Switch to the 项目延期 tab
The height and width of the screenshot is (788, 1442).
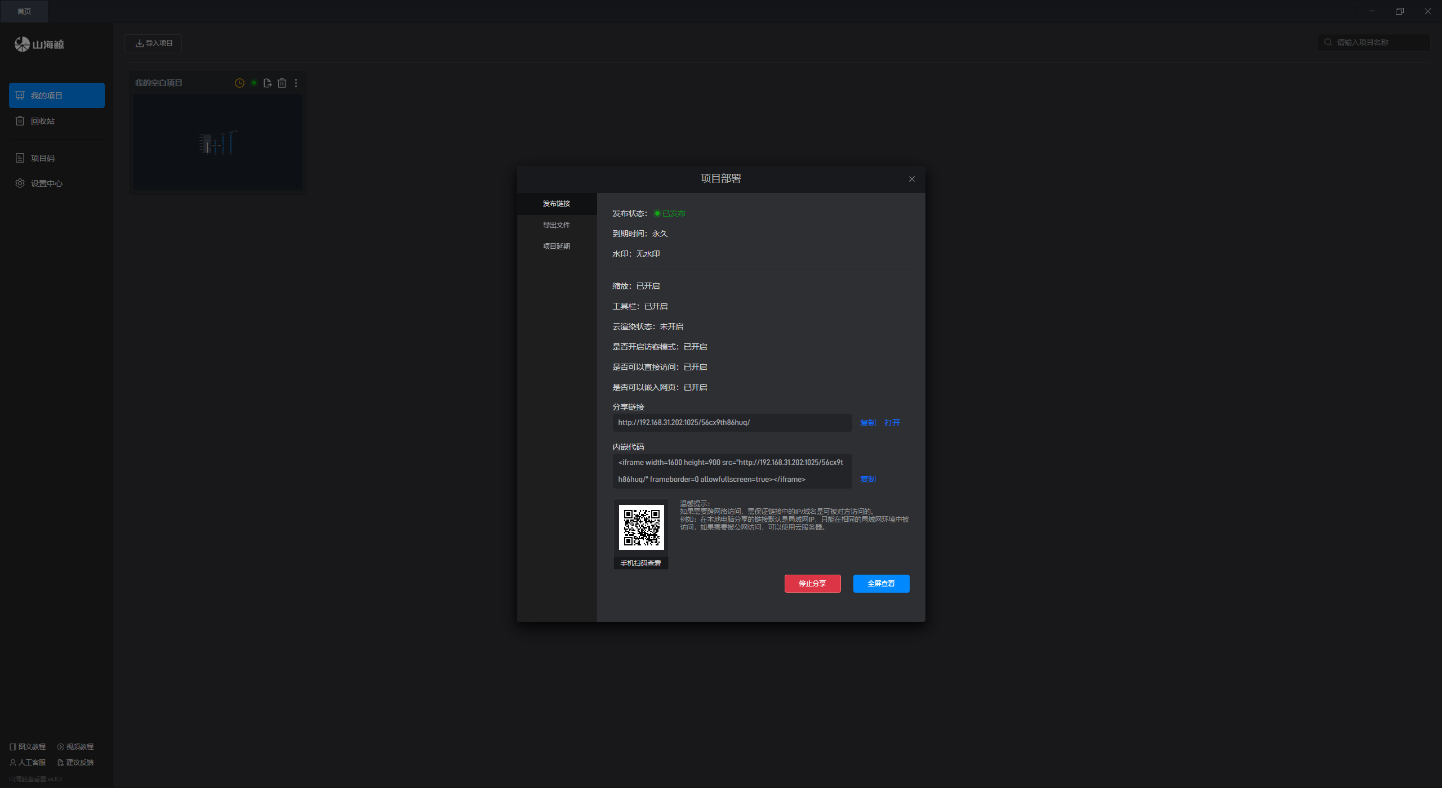[556, 247]
